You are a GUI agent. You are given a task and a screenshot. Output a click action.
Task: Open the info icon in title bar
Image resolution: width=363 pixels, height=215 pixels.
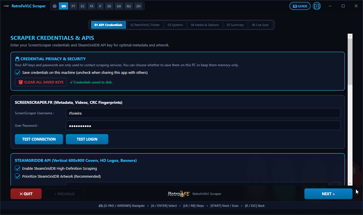tap(317, 6)
